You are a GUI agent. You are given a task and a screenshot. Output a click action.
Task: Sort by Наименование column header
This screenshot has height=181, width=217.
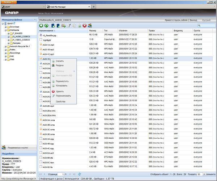coord(63,31)
